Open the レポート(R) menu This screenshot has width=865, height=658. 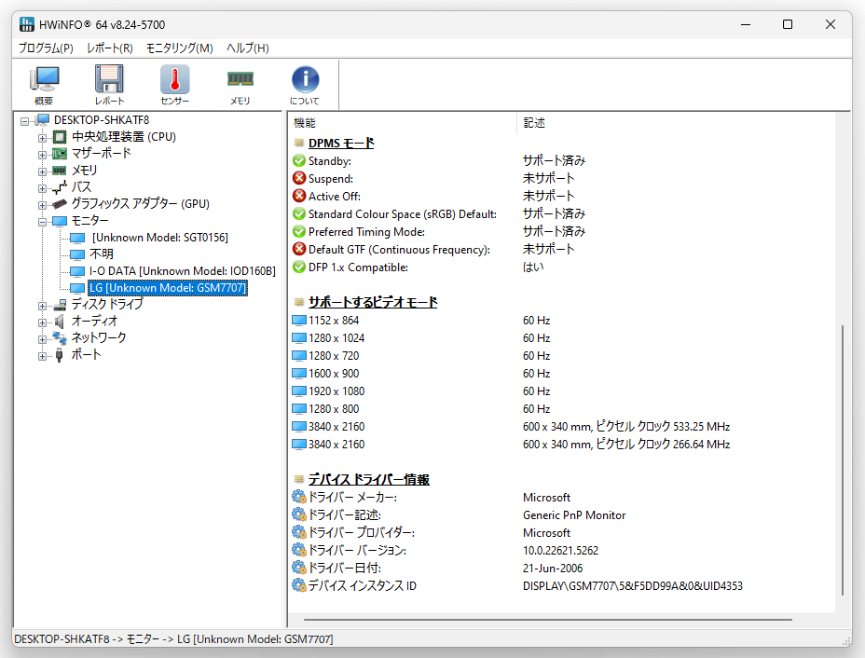[110, 48]
